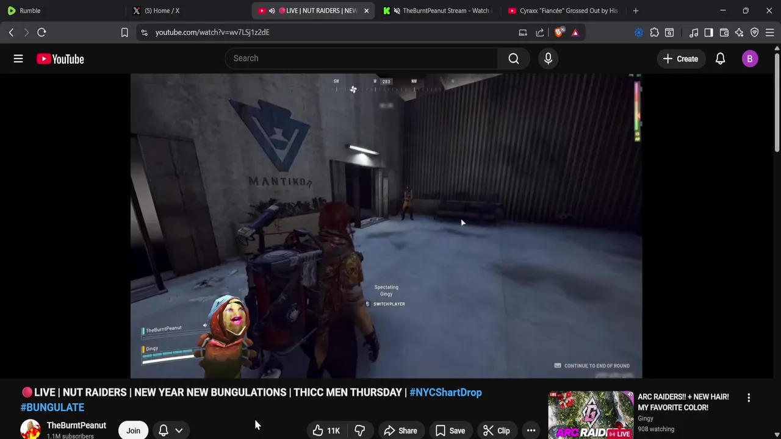Open the browser extensions puzzle icon
The height and width of the screenshot is (439, 781).
coord(654,32)
